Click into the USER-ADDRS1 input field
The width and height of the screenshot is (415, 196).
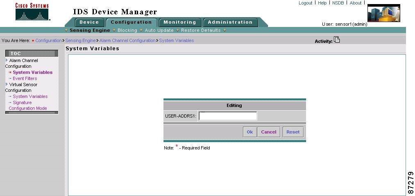[x=228, y=116]
